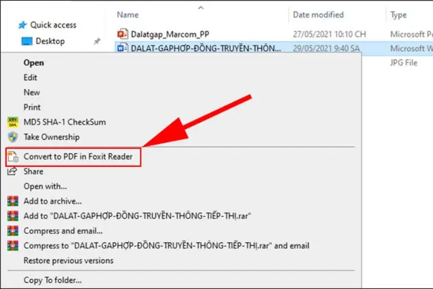Image resolution: width=433 pixels, height=289 pixels.
Task: Choose Open from the context menu
Action: pos(34,63)
